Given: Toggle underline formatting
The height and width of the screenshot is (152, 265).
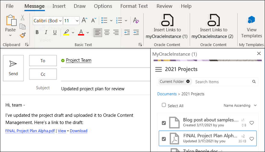Looking at the screenshot, I should click(55, 32).
